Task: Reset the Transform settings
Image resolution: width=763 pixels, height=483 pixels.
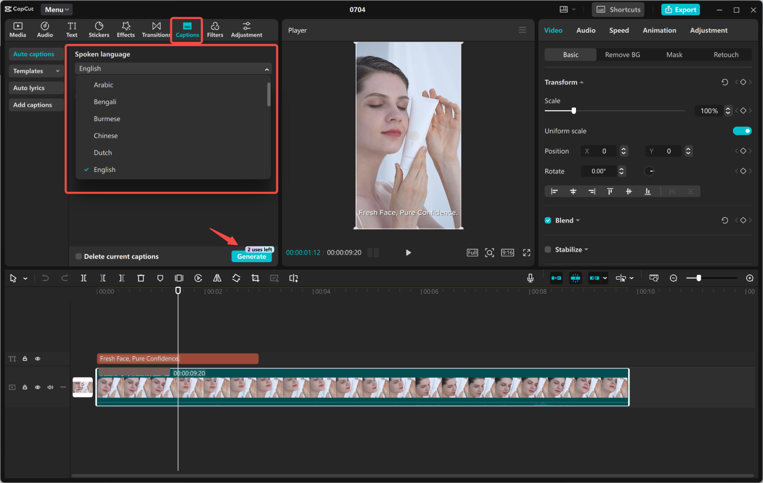Action: point(724,82)
